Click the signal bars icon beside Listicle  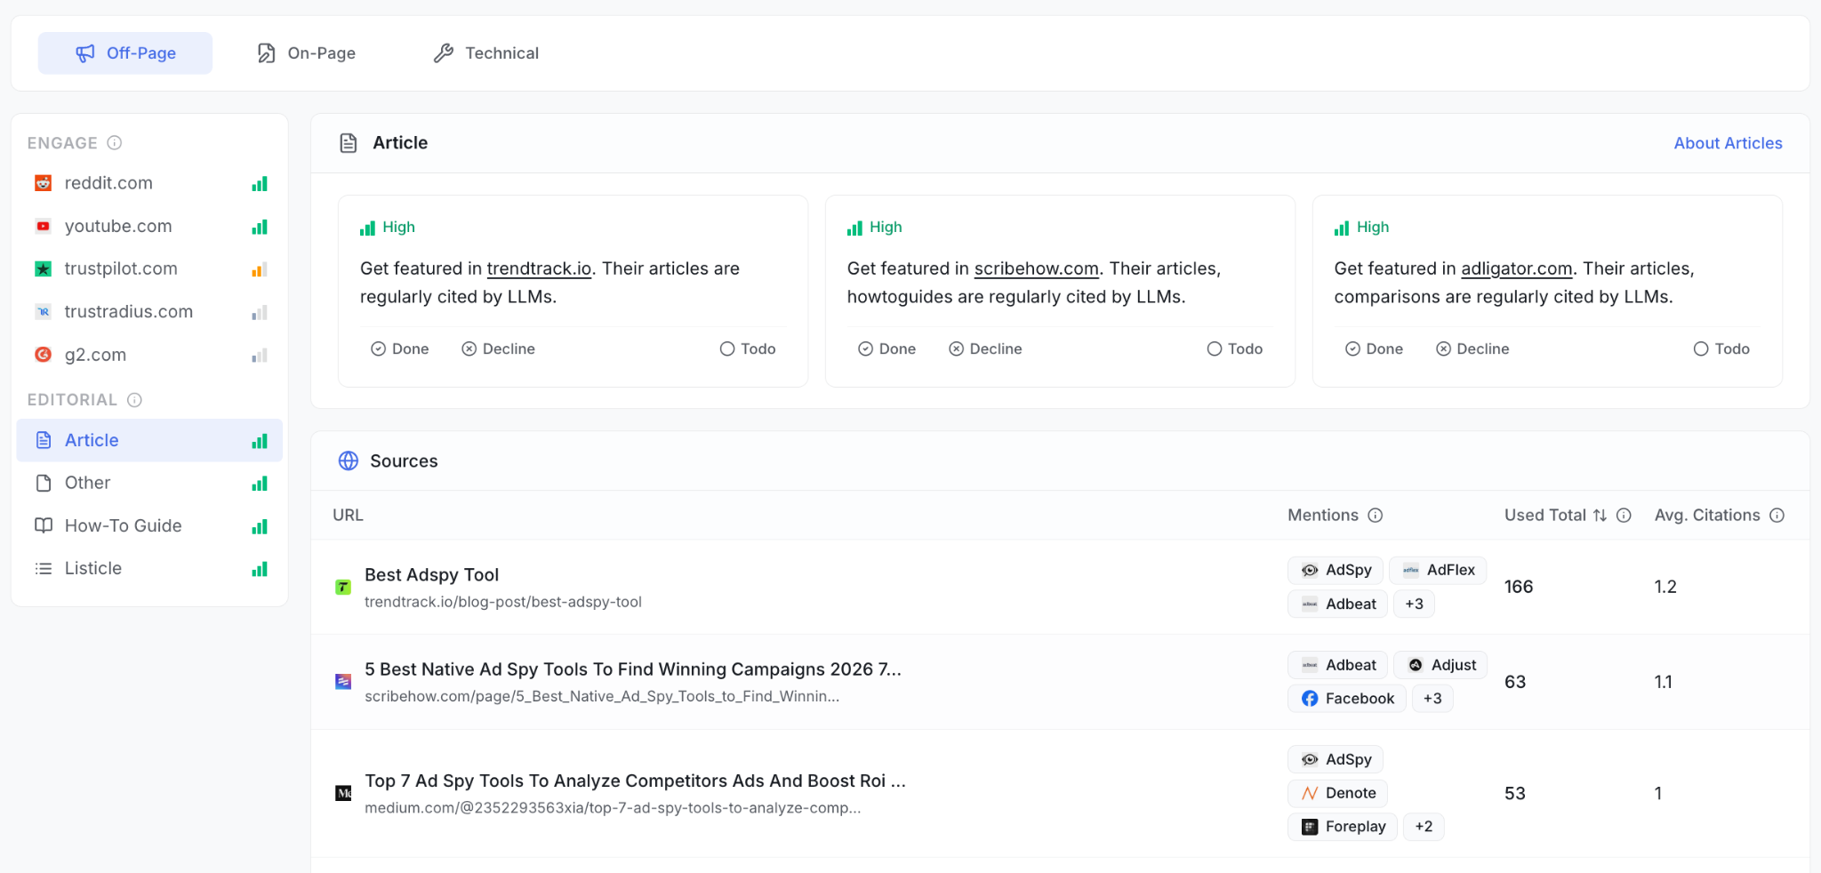[x=260, y=569]
